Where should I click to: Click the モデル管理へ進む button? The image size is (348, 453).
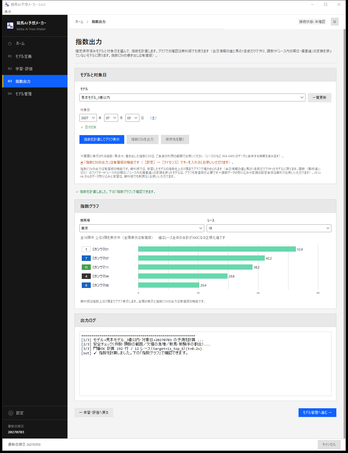click(x=317, y=413)
